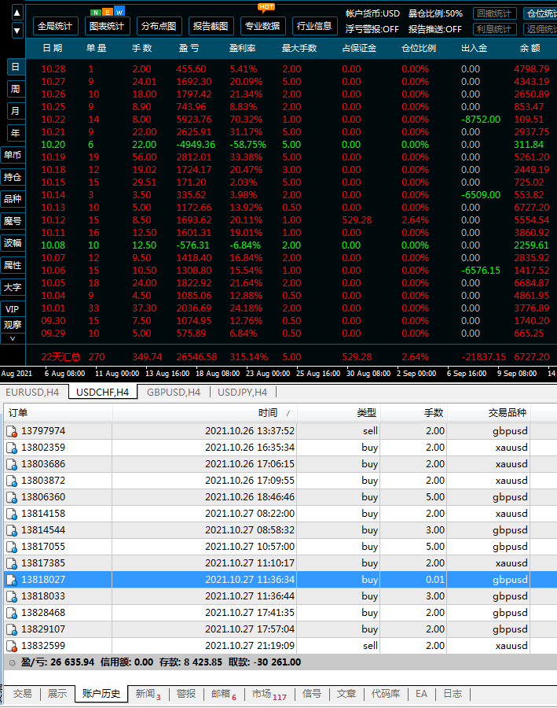
Task: Click the 回撤统计 button
Action: coord(494,13)
